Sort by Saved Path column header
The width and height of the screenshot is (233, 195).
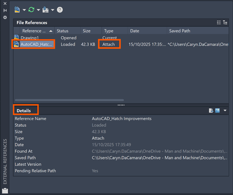(179, 31)
